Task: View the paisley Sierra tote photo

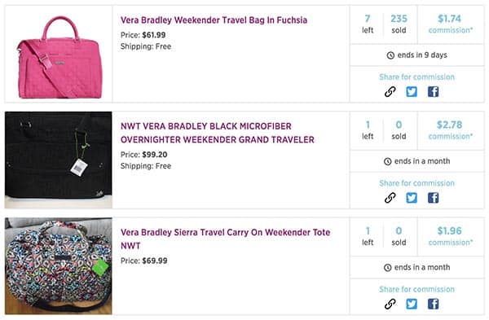Action: coord(59,265)
